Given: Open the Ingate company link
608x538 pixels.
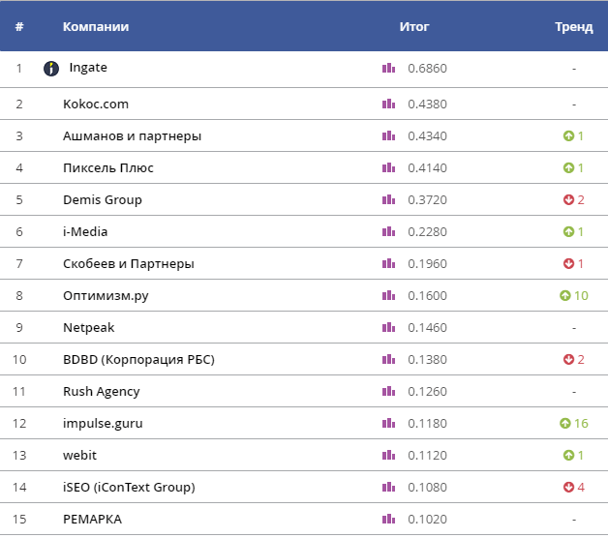Looking at the screenshot, I should click(x=88, y=68).
